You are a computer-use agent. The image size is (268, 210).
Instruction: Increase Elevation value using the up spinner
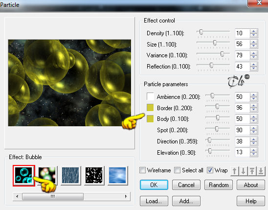pos(254,150)
